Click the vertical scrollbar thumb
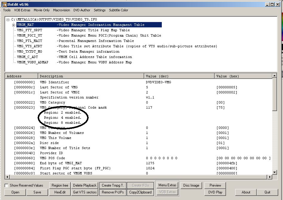 coord(274,95)
